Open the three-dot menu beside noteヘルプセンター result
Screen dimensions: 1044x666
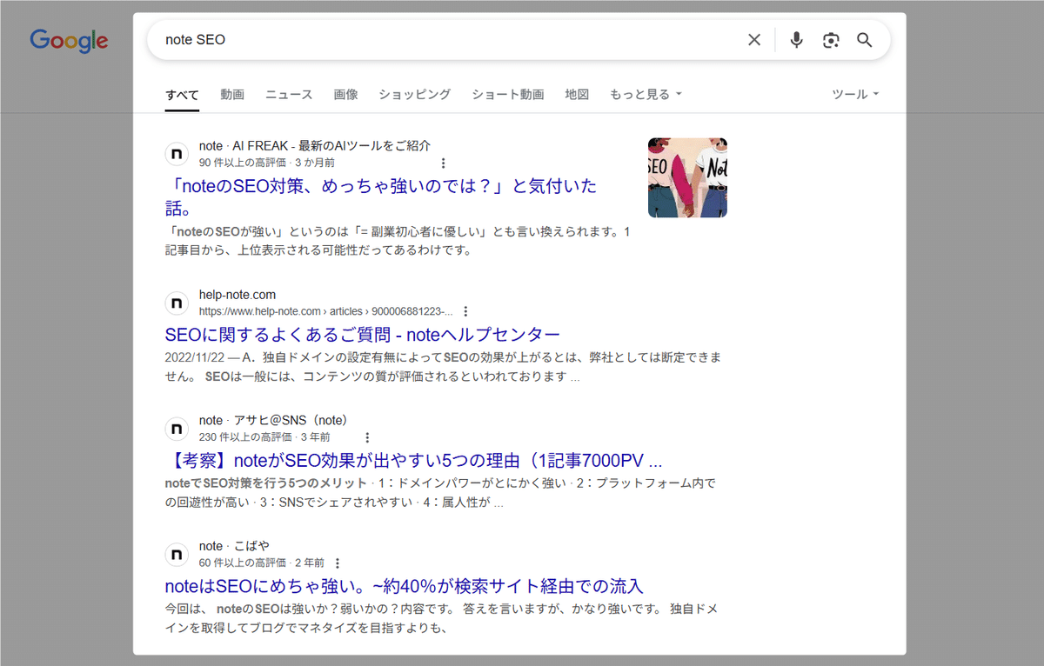point(466,310)
